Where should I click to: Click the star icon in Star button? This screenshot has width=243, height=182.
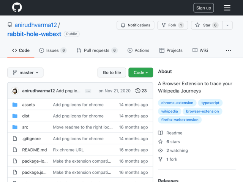[x=197, y=25]
